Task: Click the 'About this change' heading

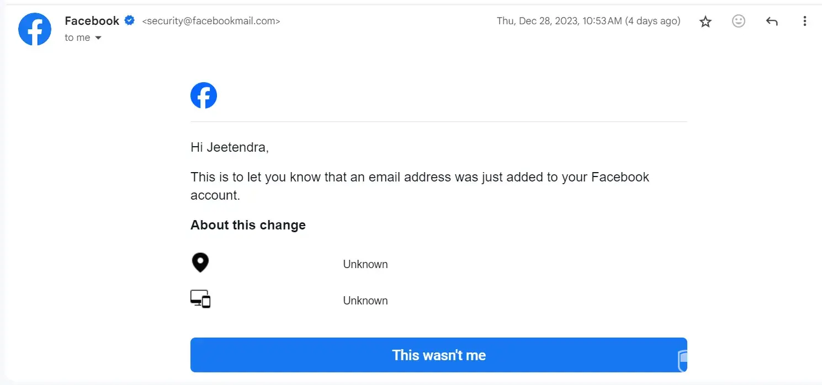Action: 248,225
